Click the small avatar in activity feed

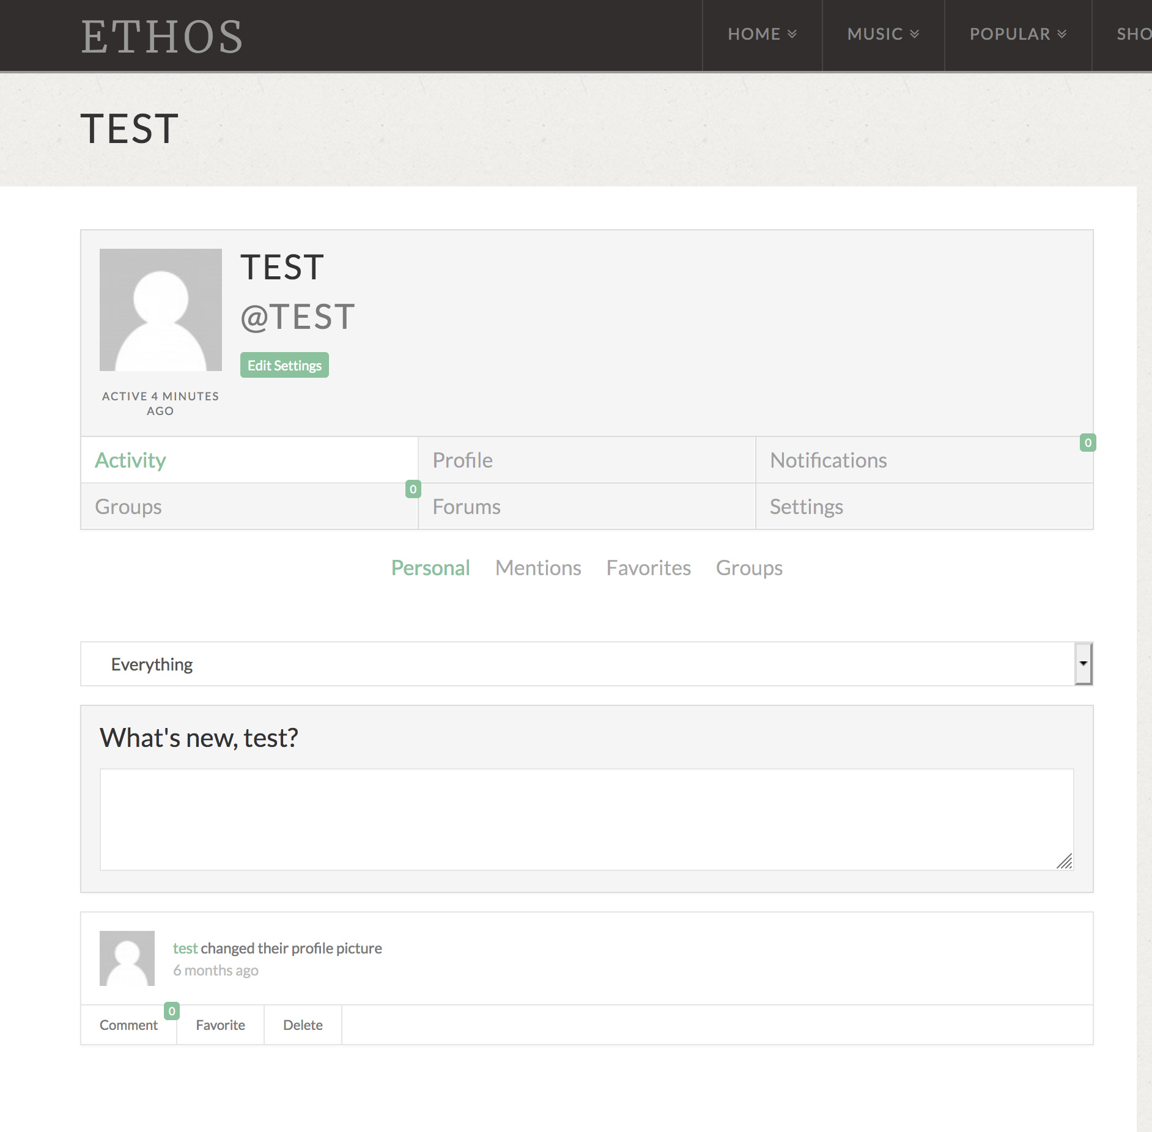(x=127, y=958)
